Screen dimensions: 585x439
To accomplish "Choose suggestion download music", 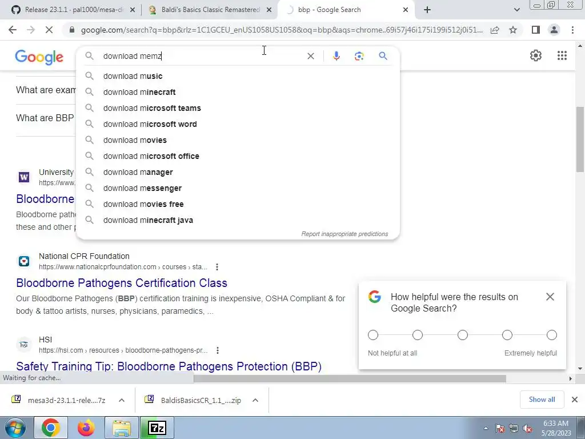I will [238, 76].
